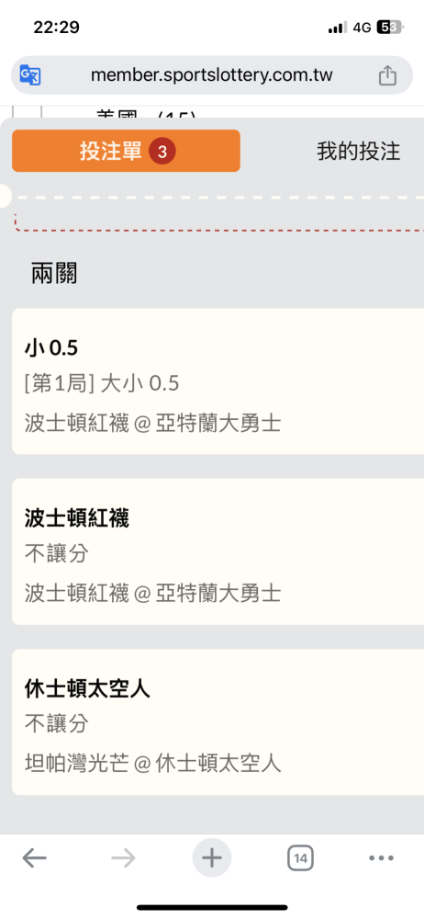Tap the [第1局] 大小 0.5 market label

coord(102,384)
